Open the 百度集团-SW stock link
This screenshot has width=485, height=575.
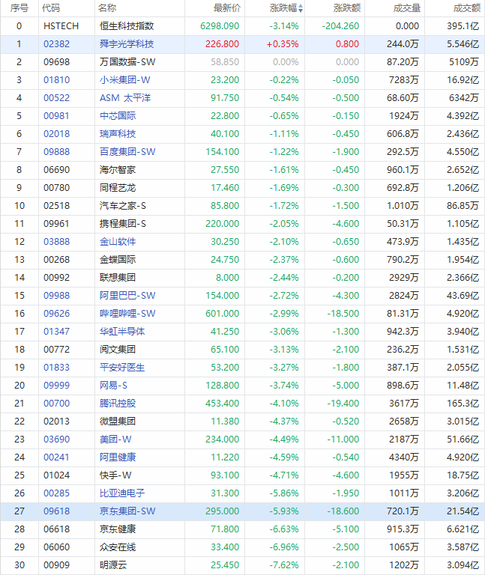point(127,152)
